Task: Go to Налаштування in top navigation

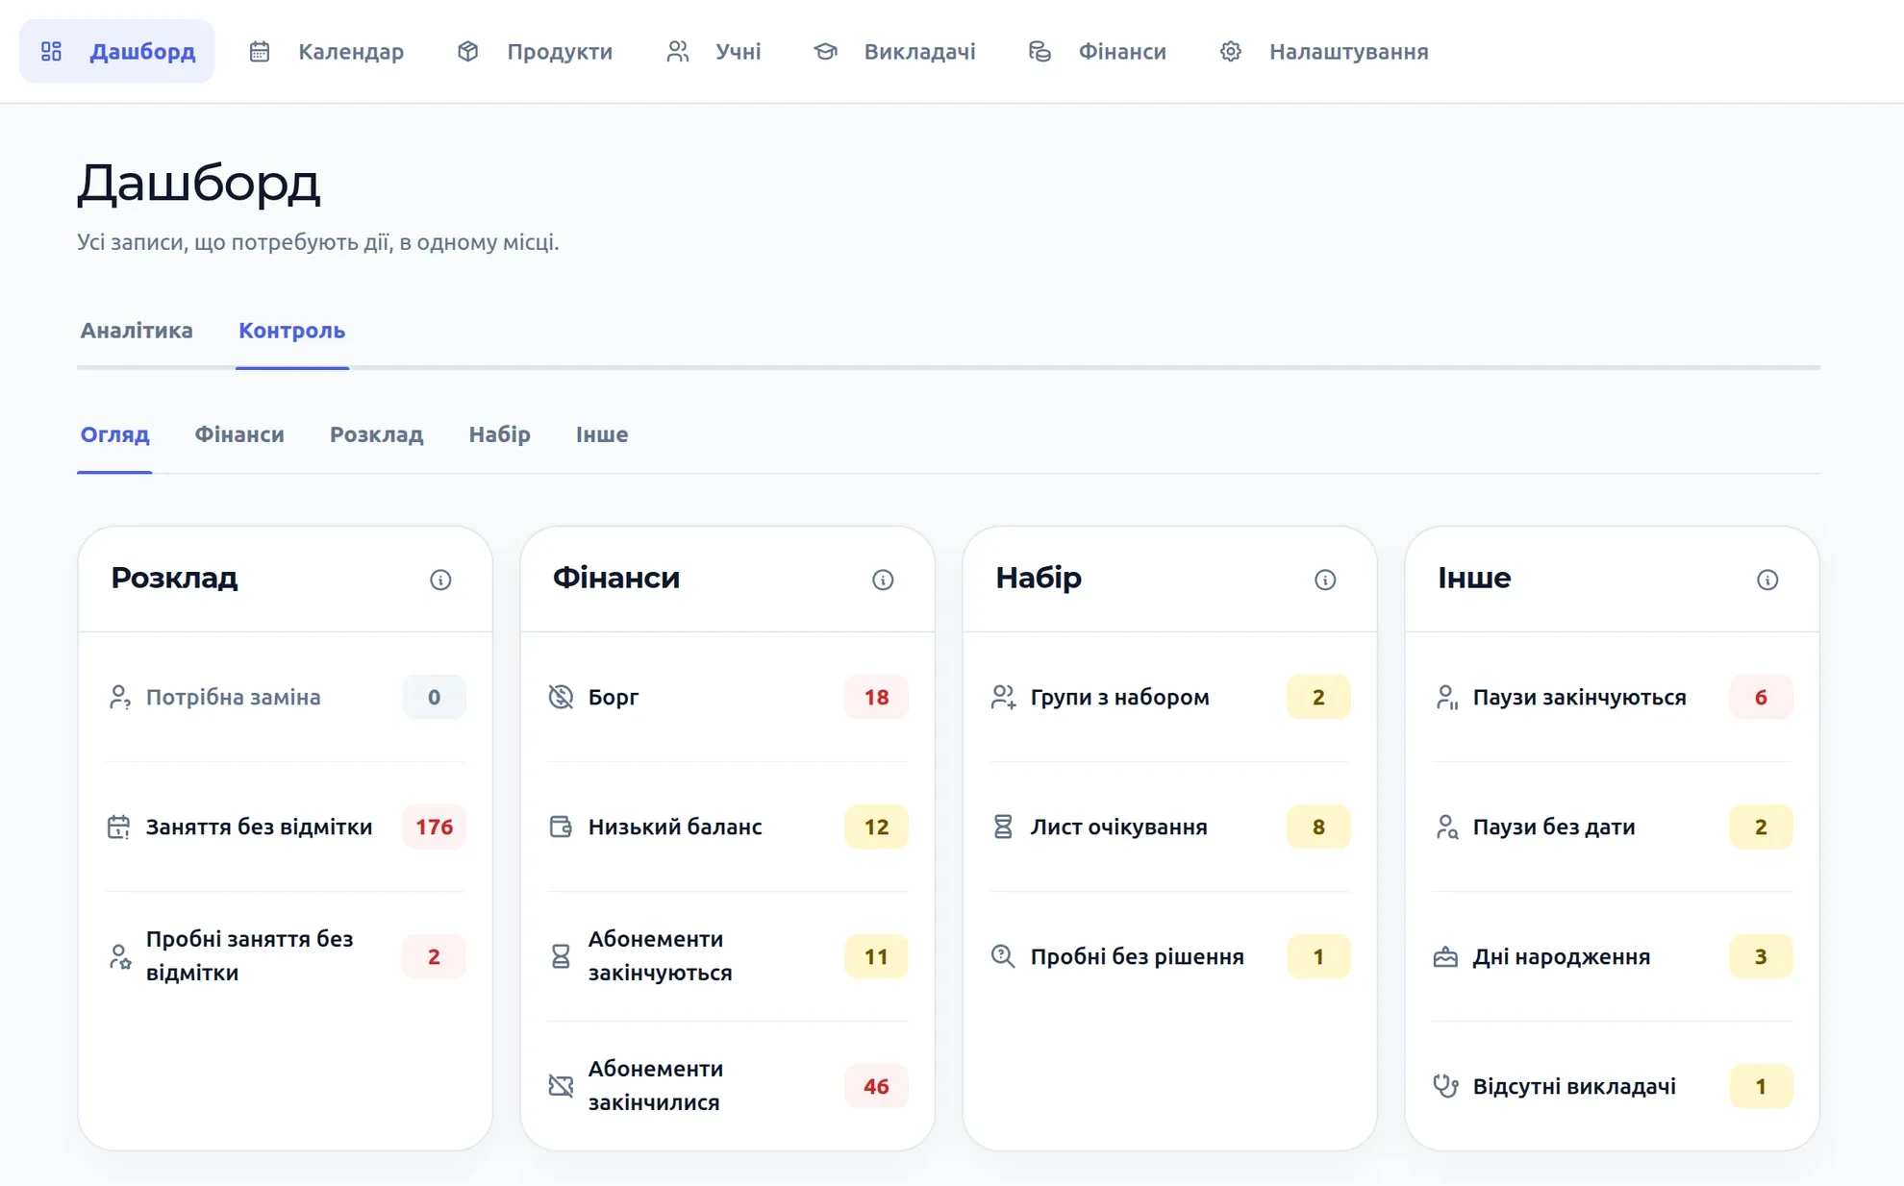Action: (x=1325, y=51)
